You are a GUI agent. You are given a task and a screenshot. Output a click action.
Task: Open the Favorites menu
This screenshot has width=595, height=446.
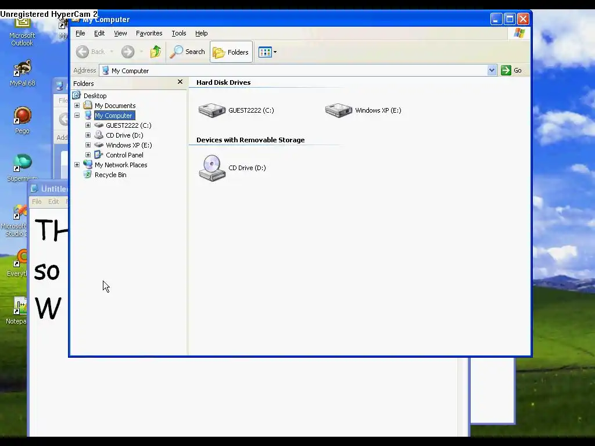point(149,33)
